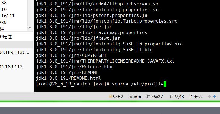The image size is (220, 114).
Task: Click the sidebar list scroll-down arrow
Action: click(30, 28)
